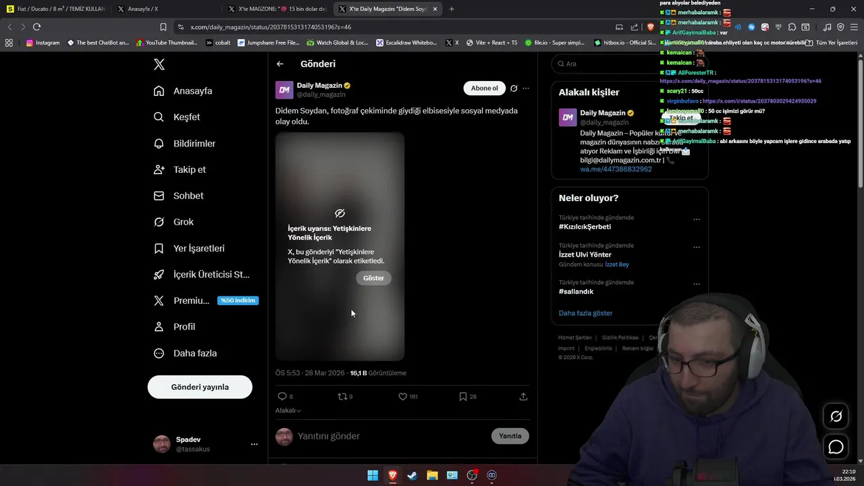Viewport: 864px width, 486px height.
Task: Click Daha fazla göster link
Action: pos(586,313)
